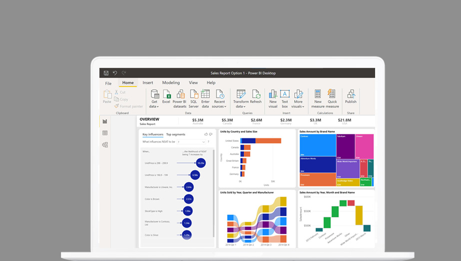
Task: Insert a Text box
Action: [285, 99]
